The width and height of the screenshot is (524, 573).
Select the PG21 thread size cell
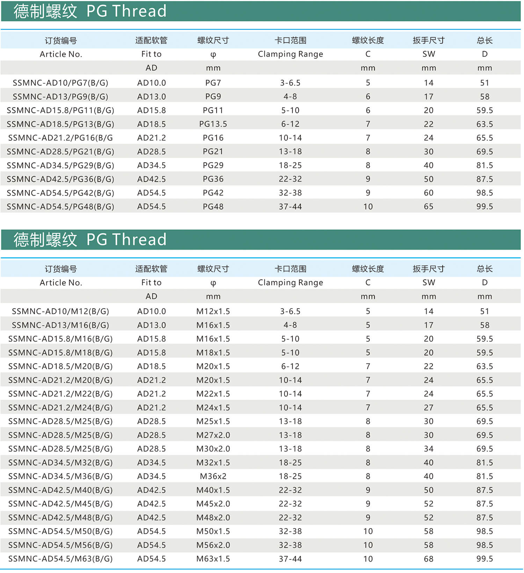coord(213,152)
